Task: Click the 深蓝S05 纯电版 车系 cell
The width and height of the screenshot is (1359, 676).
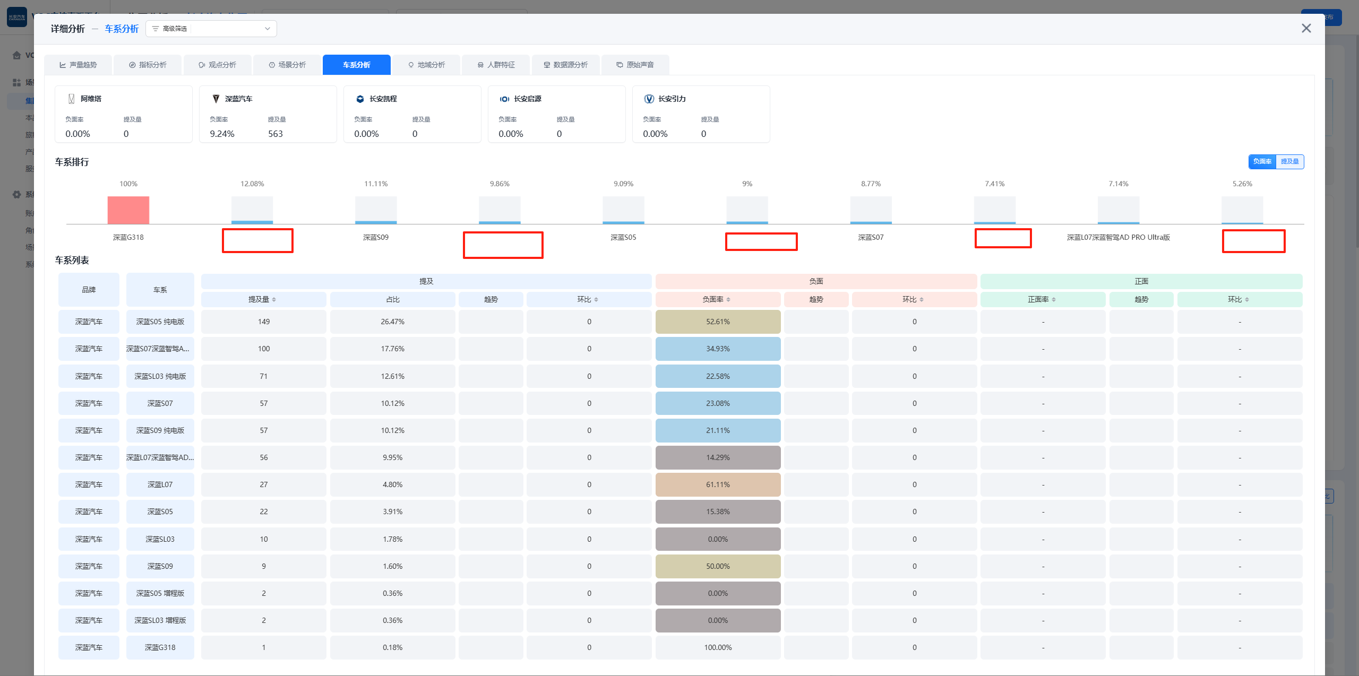Action: pos(160,322)
